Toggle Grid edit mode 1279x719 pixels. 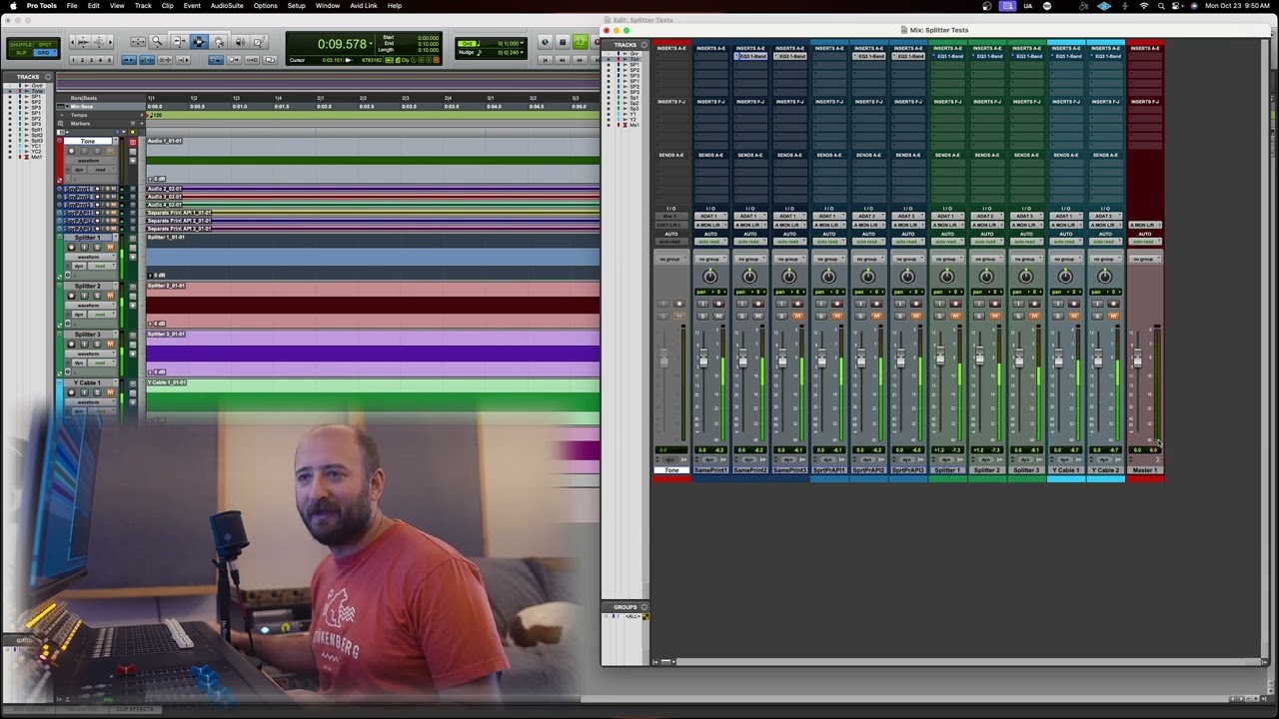click(46, 52)
